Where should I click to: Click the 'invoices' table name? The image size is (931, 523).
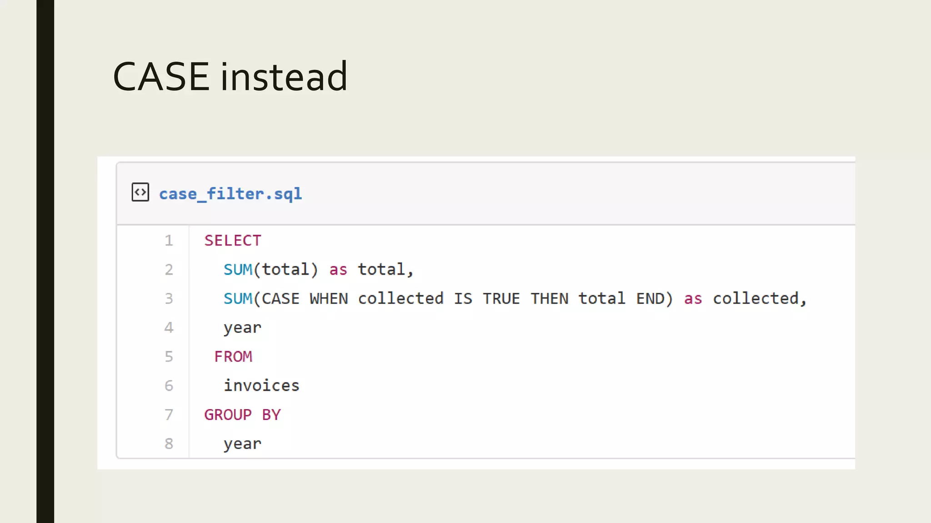[x=261, y=385]
